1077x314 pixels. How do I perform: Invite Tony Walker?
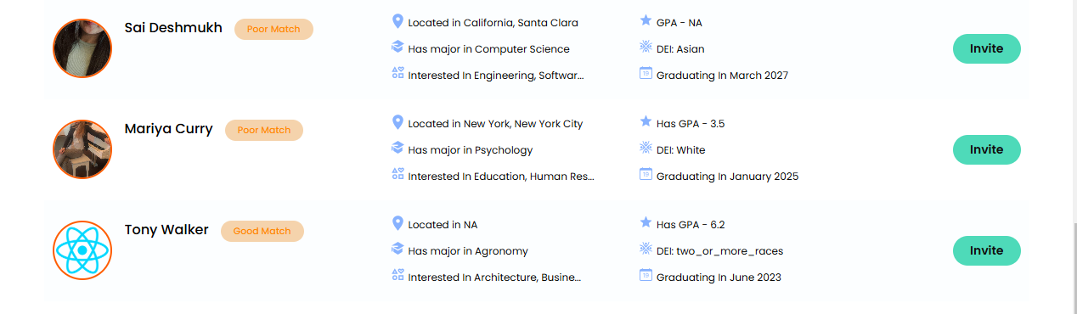[986, 250]
